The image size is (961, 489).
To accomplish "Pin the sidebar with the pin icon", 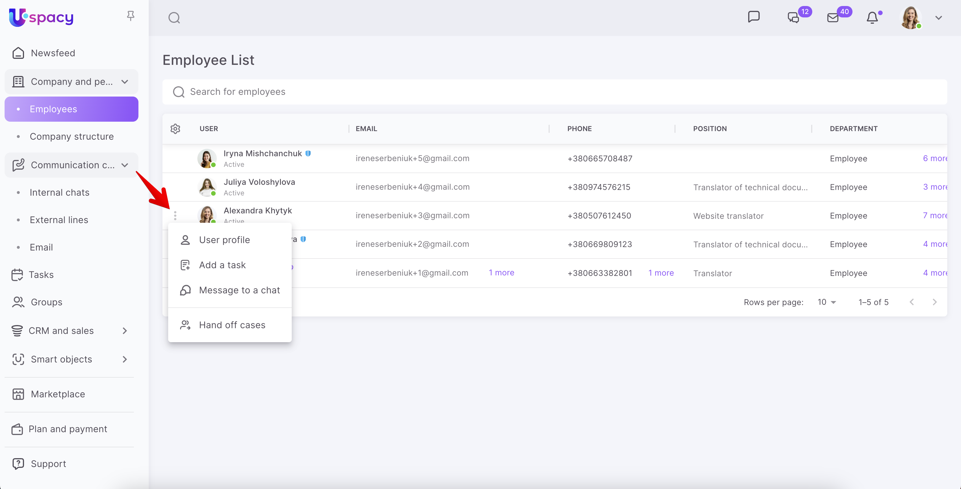I will 130,16.
